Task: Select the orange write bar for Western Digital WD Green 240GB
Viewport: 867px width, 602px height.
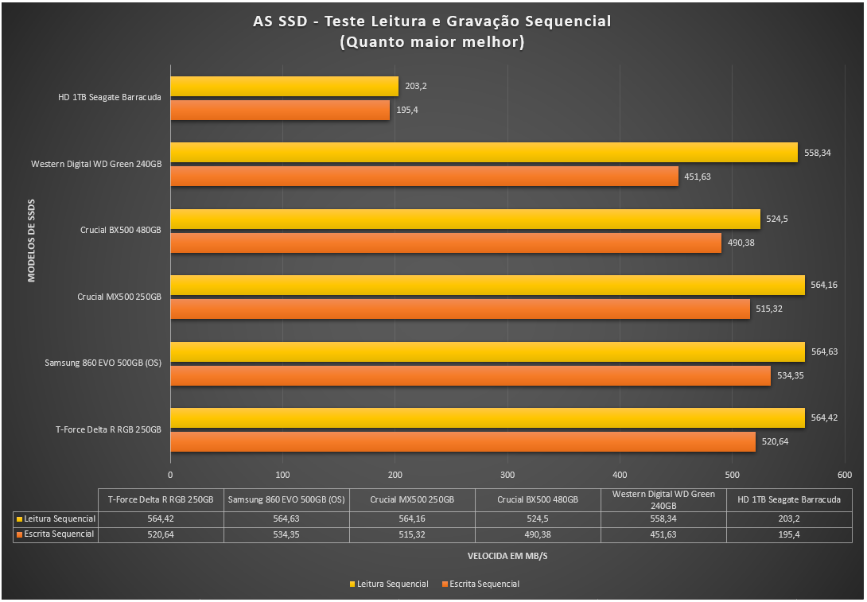Action: pos(424,177)
